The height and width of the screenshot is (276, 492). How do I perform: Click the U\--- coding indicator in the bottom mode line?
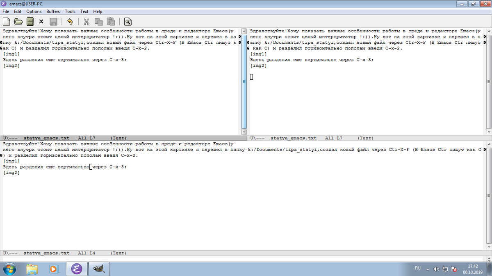tap(10, 253)
